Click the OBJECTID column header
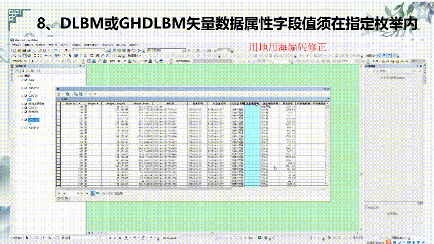Image resolution: width=434 pixels, height=244 pixels. click(72, 103)
